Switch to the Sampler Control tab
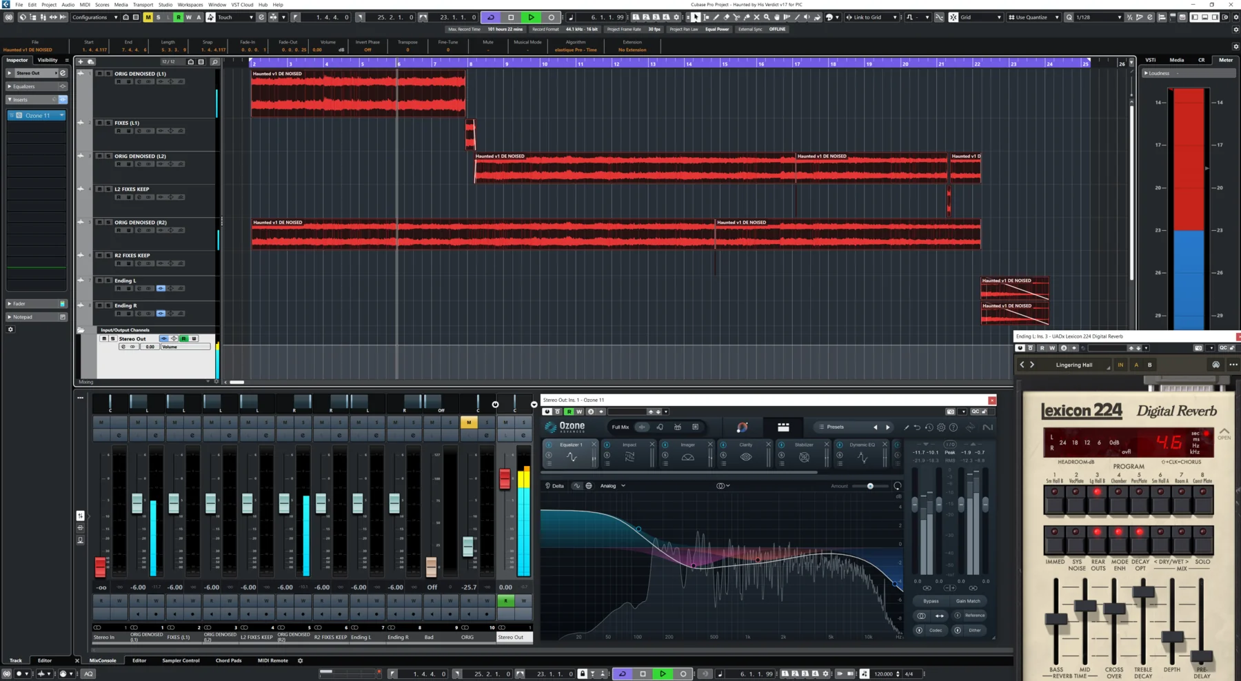1241x681 pixels. click(x=181, y=660)
